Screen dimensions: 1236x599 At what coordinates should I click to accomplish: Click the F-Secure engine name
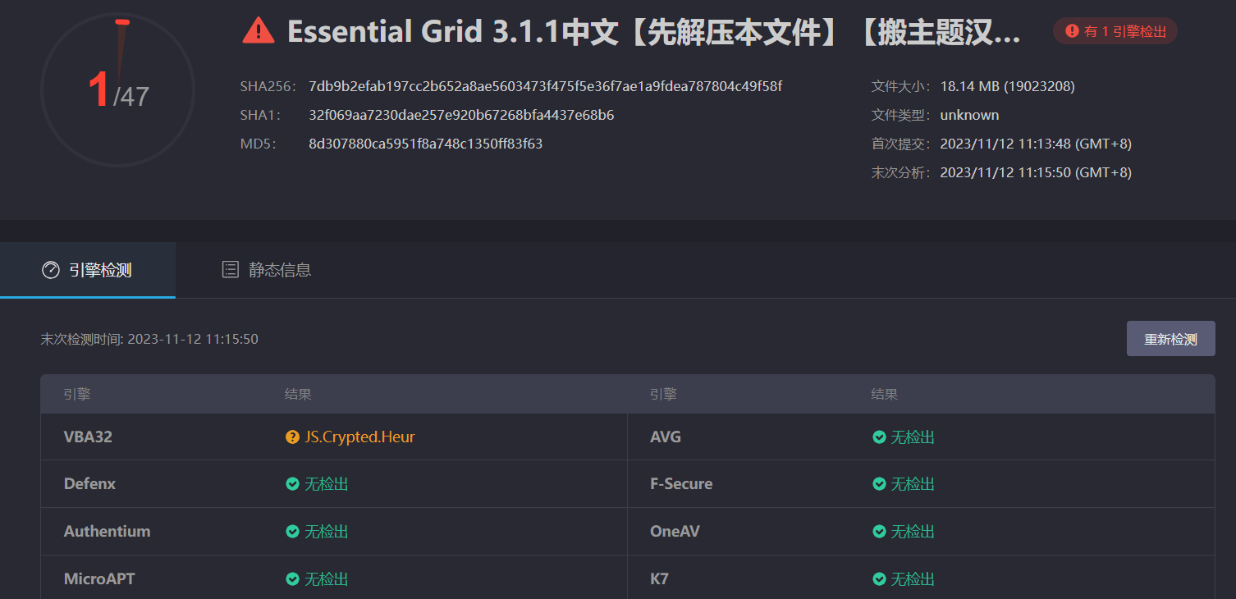681,484
